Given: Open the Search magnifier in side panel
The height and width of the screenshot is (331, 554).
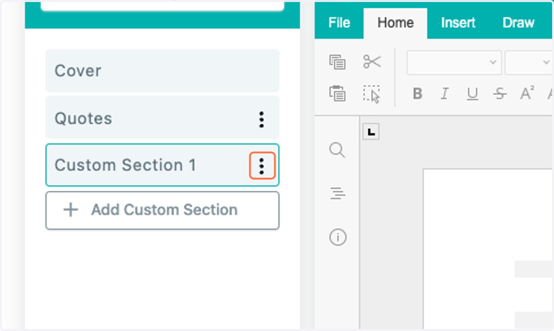Looking at the screenshot, I should coord(337,150).
